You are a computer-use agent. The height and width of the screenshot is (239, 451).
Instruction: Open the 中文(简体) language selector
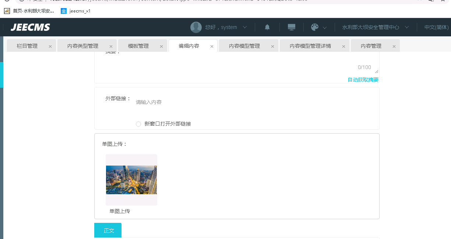click(x=437, y=27)
